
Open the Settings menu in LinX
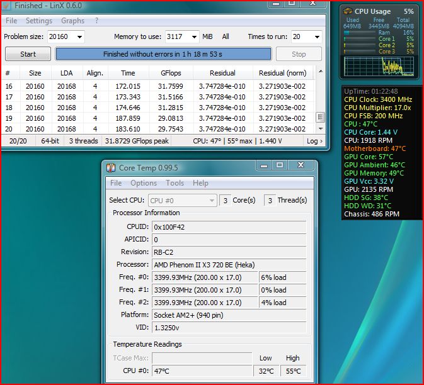[39, 21]
